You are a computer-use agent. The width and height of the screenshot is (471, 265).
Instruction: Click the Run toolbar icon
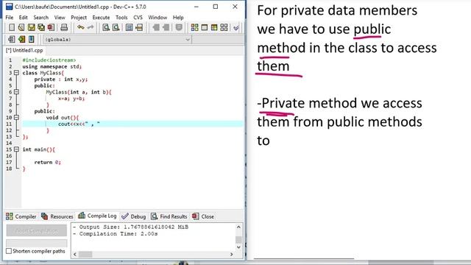click(x=205, y=28)
